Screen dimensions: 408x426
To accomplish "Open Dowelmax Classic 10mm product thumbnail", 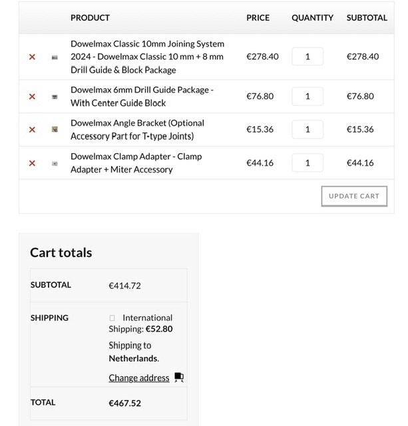I will pos(55,57).
